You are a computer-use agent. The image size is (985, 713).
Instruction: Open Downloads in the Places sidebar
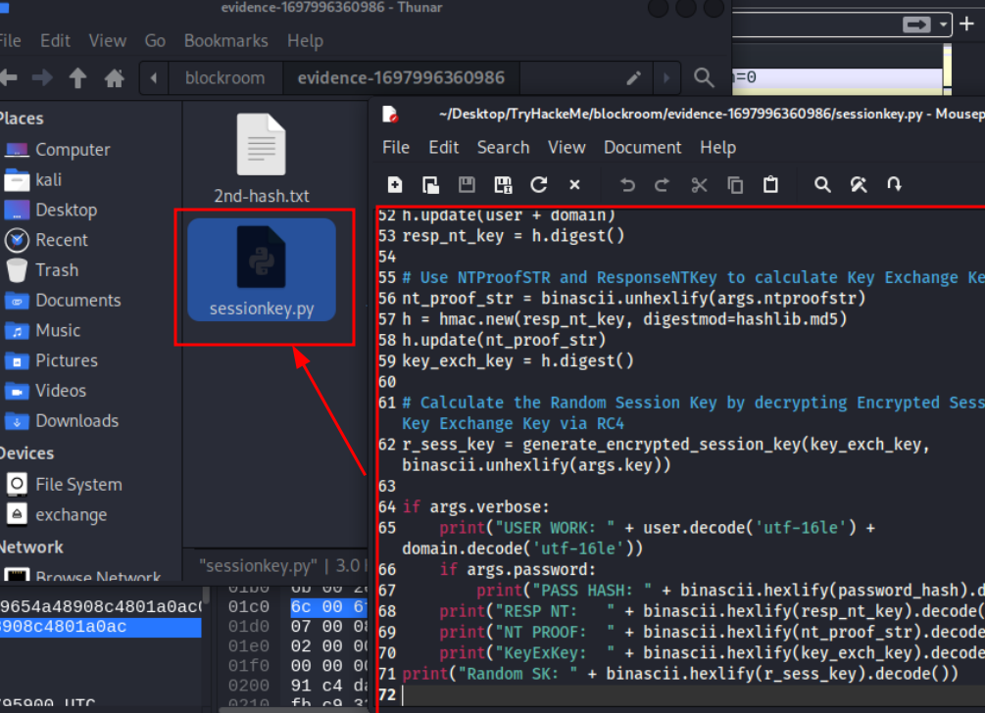point(76,420)
